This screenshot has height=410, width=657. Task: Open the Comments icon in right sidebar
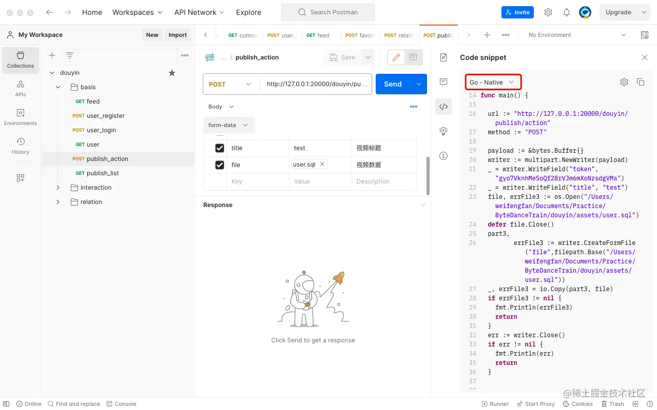coord(443,82)
